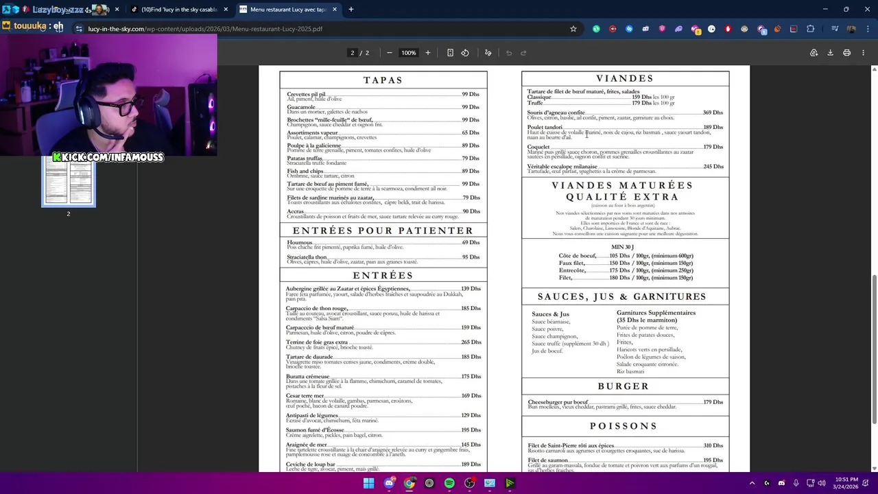
Task: Click the kick.com/infamouss overlay label
Action: point(108,157)
